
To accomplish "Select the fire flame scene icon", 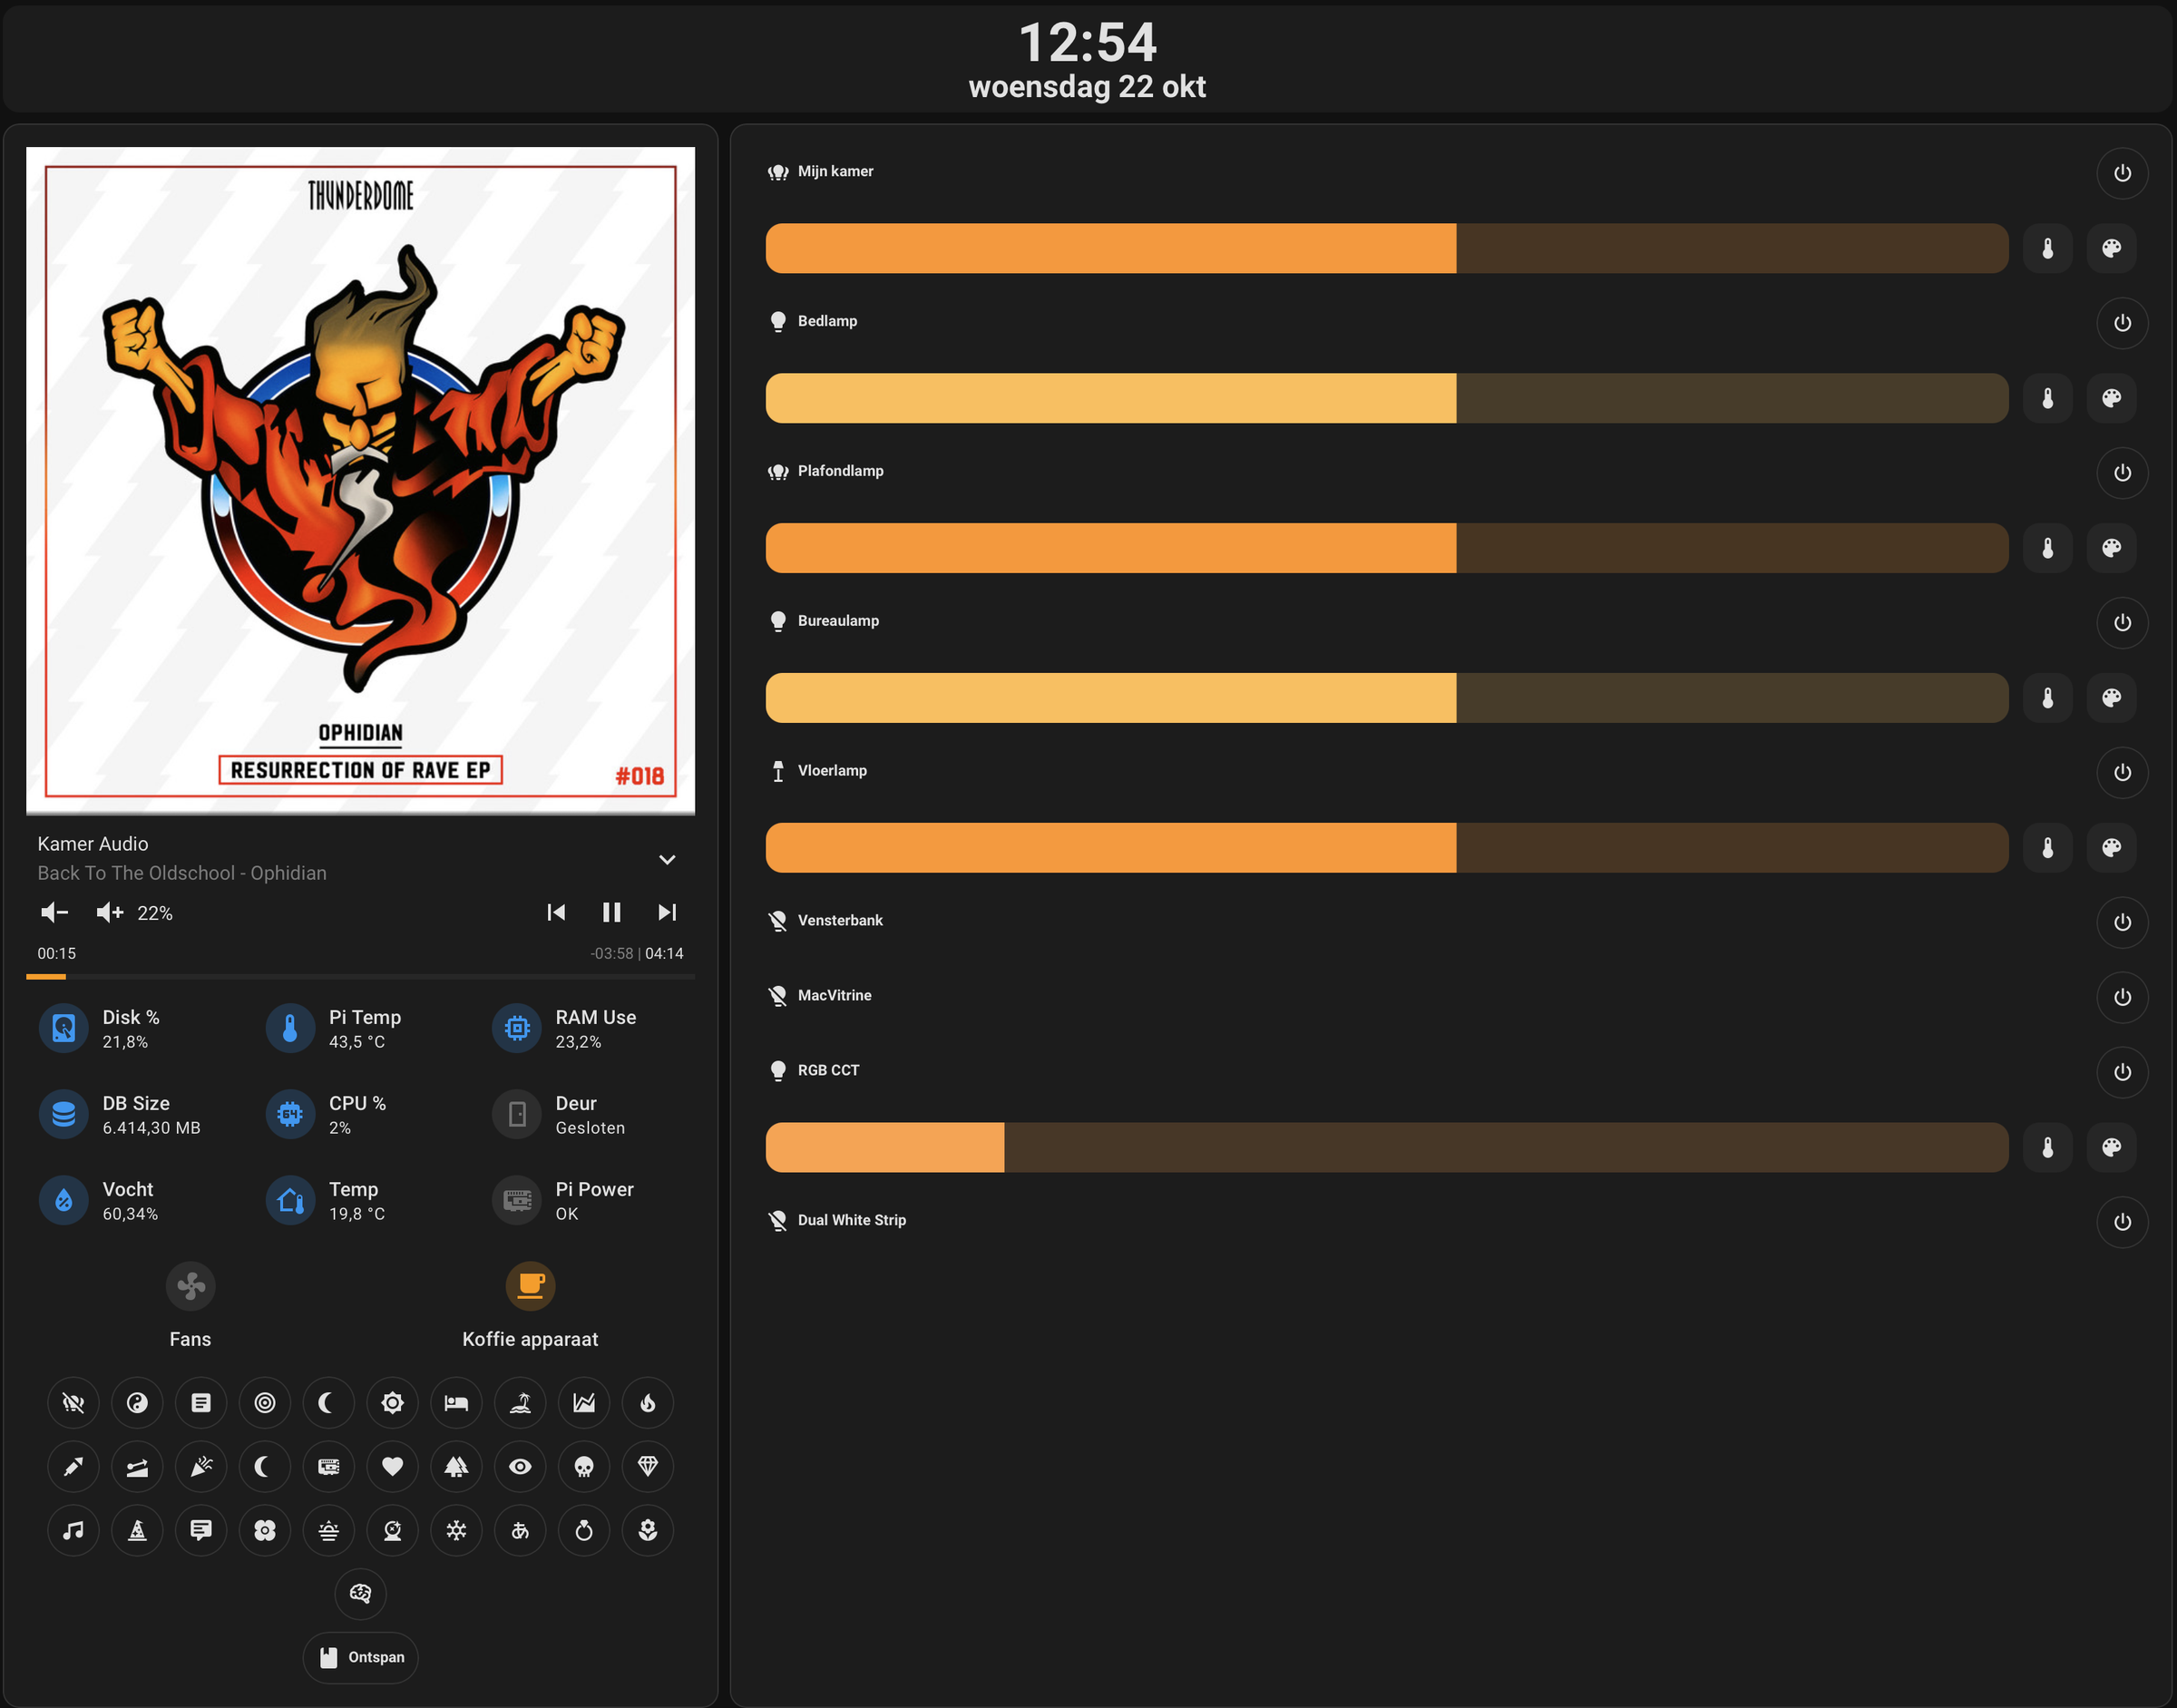I will point(648,1403).
